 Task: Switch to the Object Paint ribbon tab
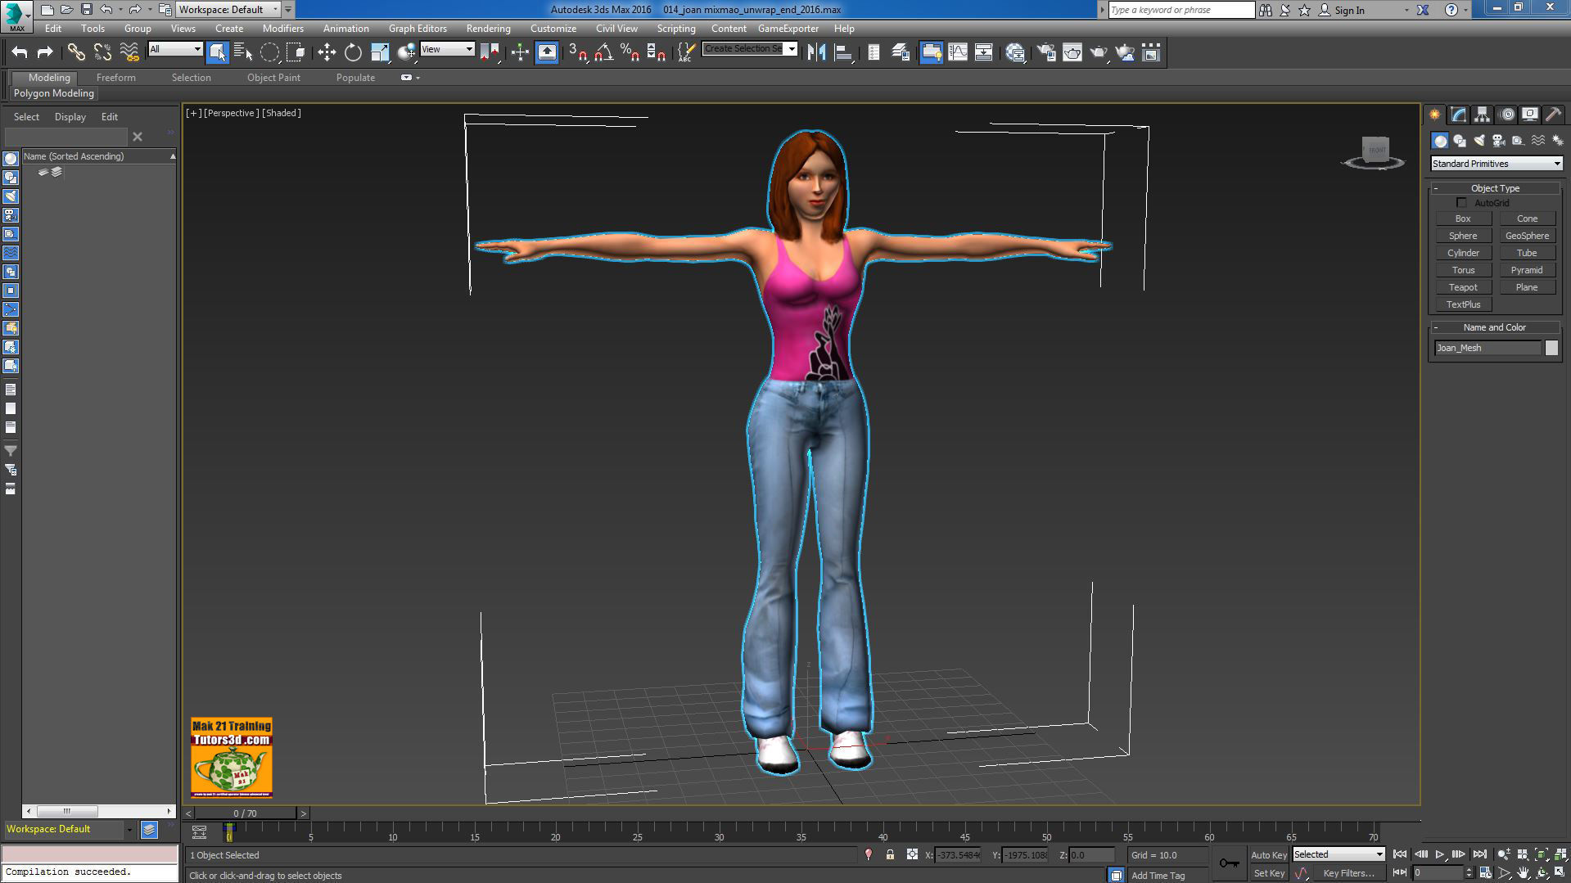tap(273, 78)
